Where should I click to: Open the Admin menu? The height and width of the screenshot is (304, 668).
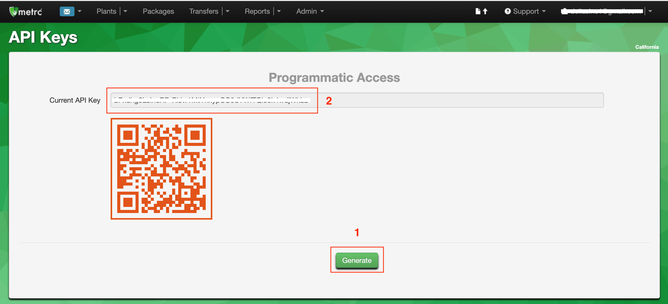[x=306, y=11]
